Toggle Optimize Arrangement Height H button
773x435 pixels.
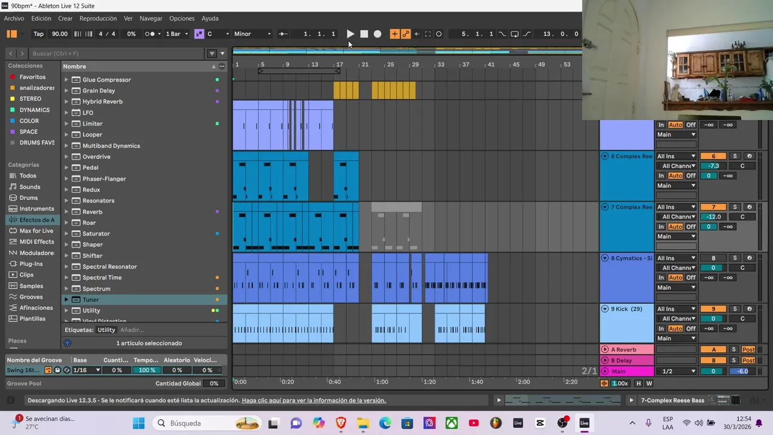pos(638,383)
